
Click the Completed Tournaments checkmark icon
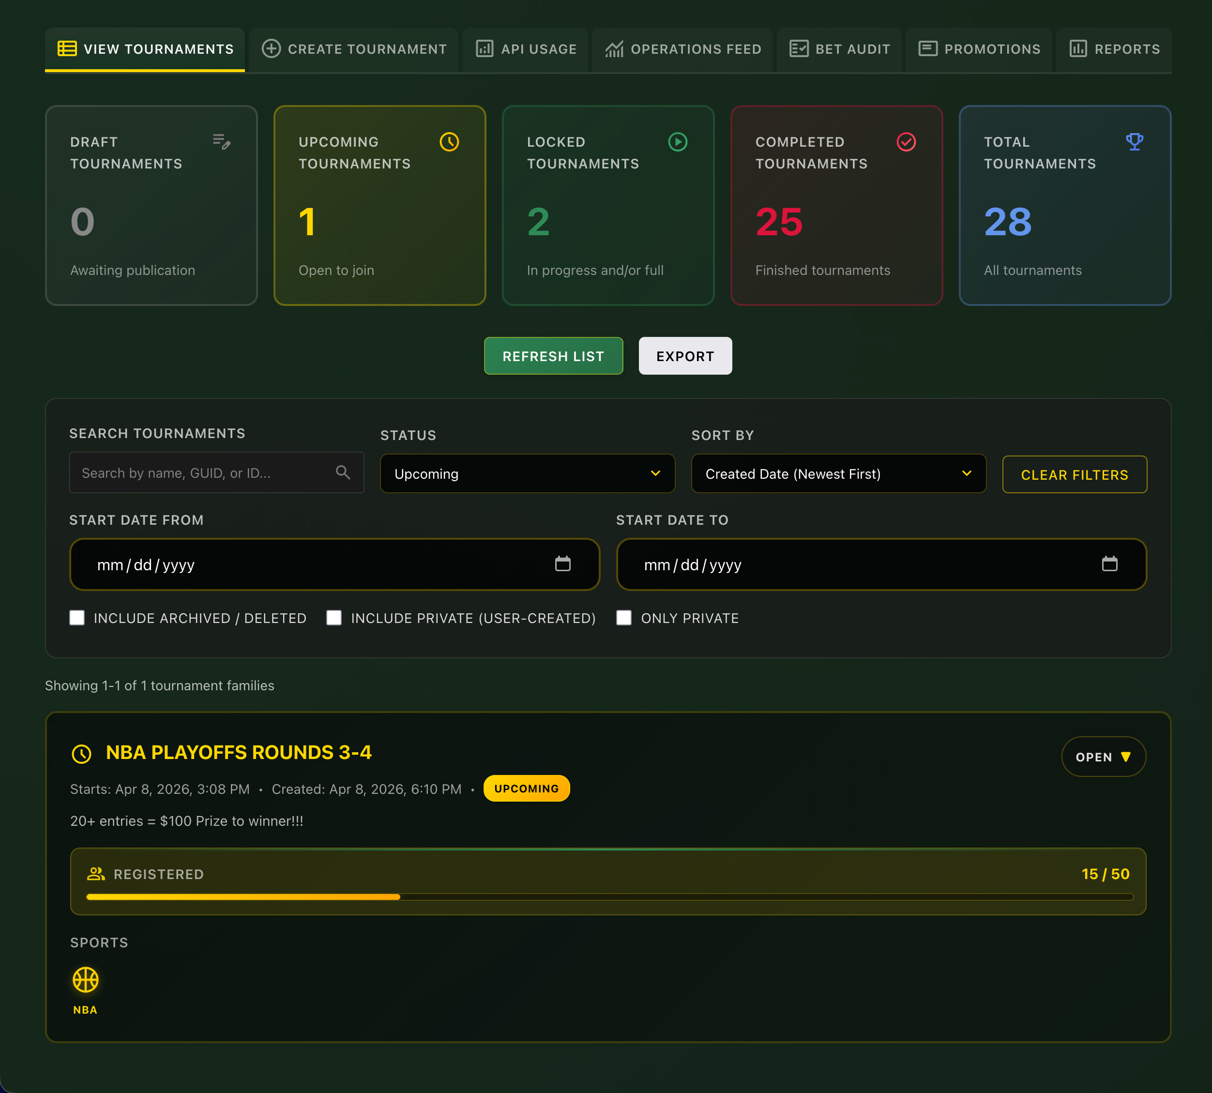click(x=906, y=142)
